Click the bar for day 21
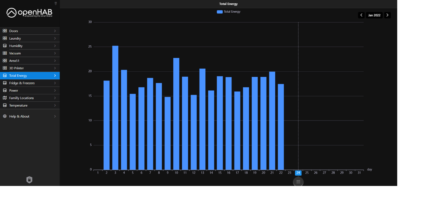This screenshot has height=206, width=441. 272,121
